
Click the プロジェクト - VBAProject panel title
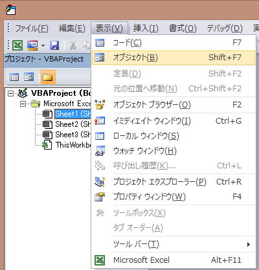click(44, 59)
